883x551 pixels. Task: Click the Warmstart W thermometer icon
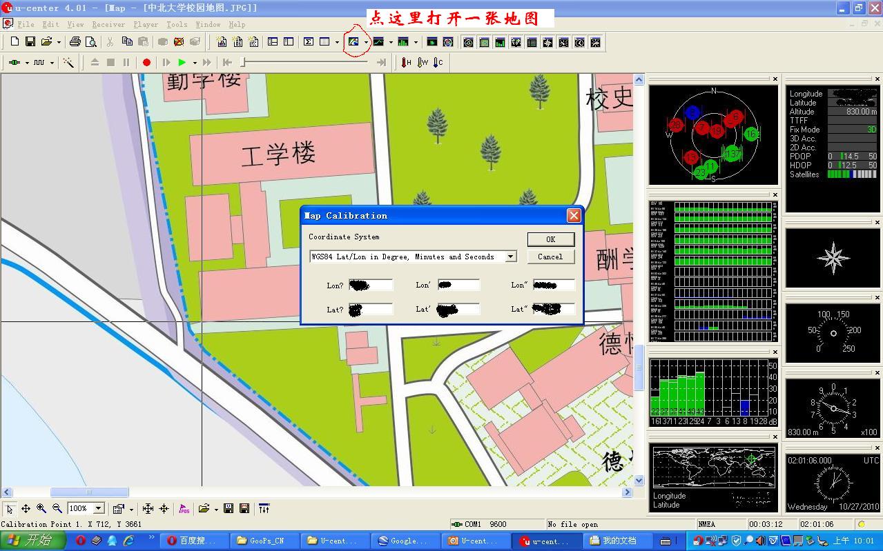(x=423, y=62)
